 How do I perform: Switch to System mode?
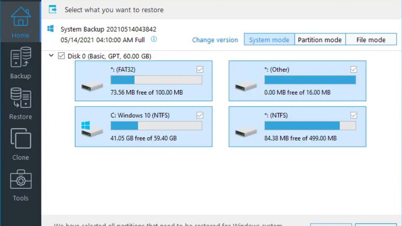pos(269,40)
